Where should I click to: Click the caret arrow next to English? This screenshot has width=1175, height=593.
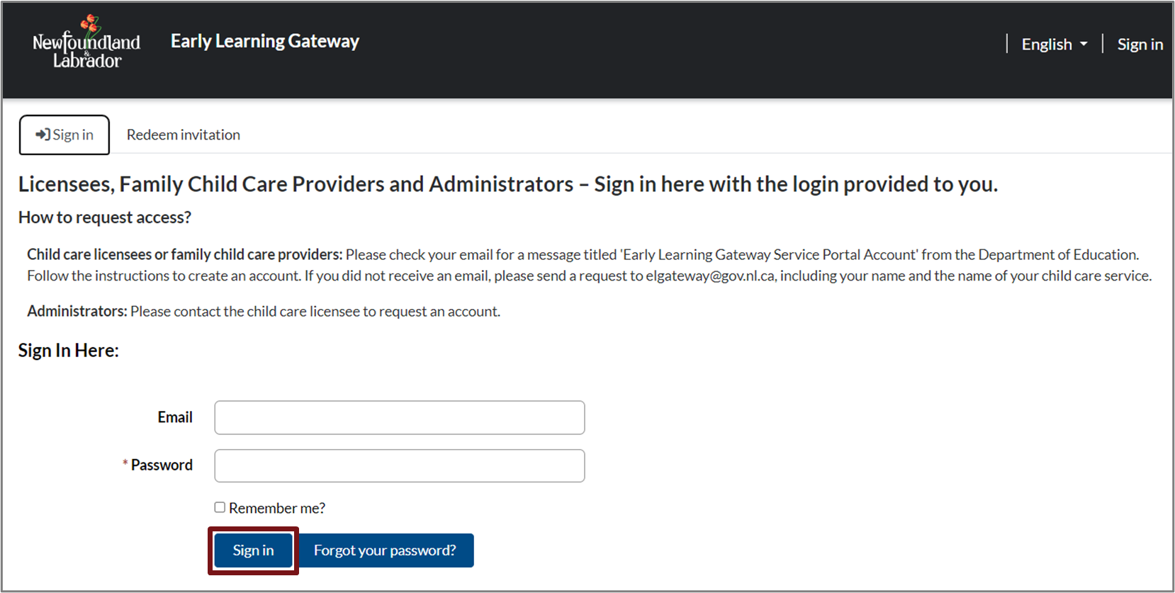coord(1084,45)
